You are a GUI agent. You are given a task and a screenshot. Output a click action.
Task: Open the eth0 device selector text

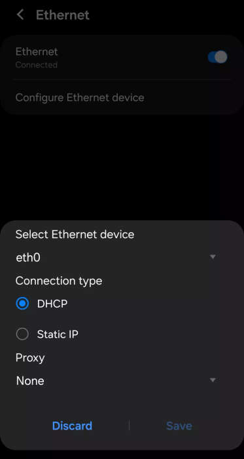click(x=28, y=258)
